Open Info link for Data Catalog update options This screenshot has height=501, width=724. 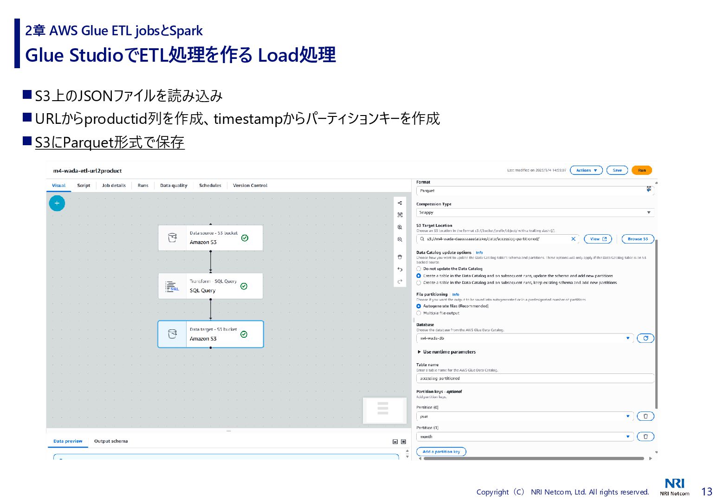(x=479, y=253)
